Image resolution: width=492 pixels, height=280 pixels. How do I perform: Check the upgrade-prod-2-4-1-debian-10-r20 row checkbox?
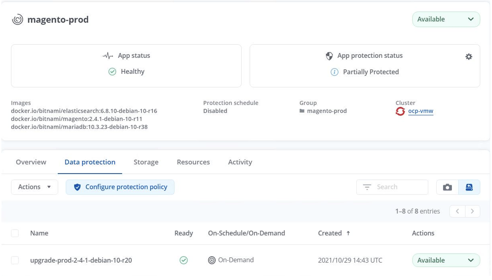(15, 260)
